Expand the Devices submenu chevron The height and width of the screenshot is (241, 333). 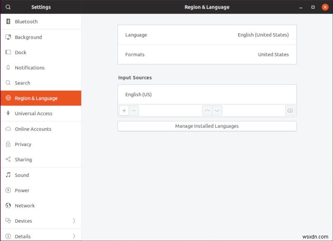(74, 221)
